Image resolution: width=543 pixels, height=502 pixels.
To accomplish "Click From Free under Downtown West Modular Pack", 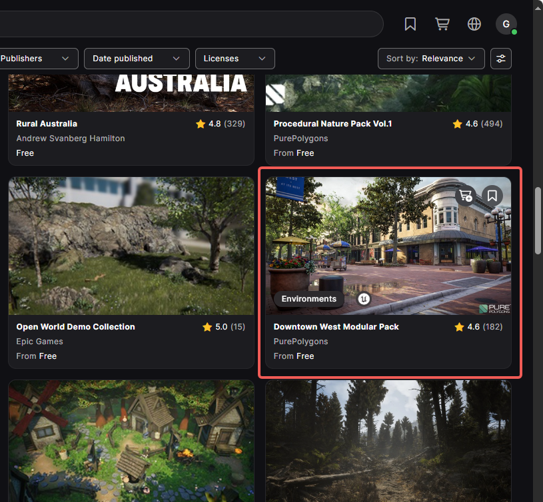I will point(294,356).
